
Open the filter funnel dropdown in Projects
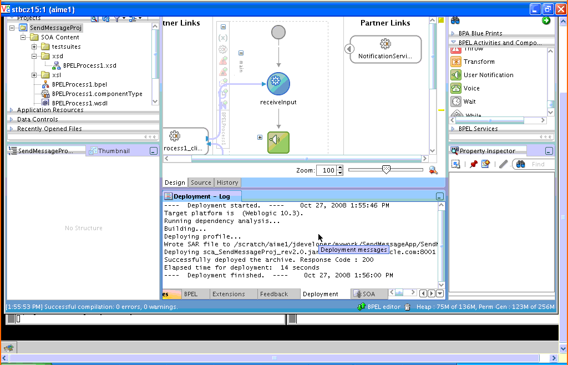pyautogui.click(x=120, y=18)
